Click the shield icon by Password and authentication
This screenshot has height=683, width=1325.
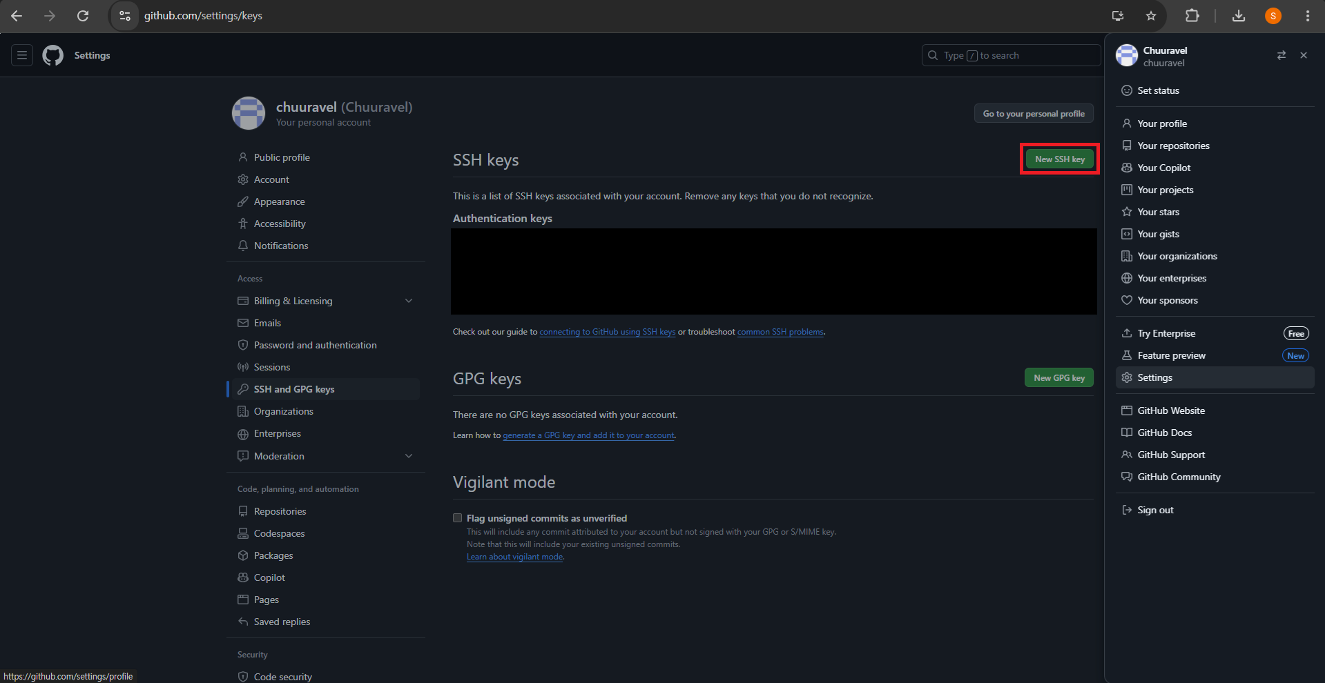[243, 345]
